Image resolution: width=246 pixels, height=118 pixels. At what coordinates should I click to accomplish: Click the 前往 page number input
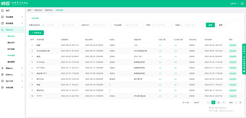236,102
